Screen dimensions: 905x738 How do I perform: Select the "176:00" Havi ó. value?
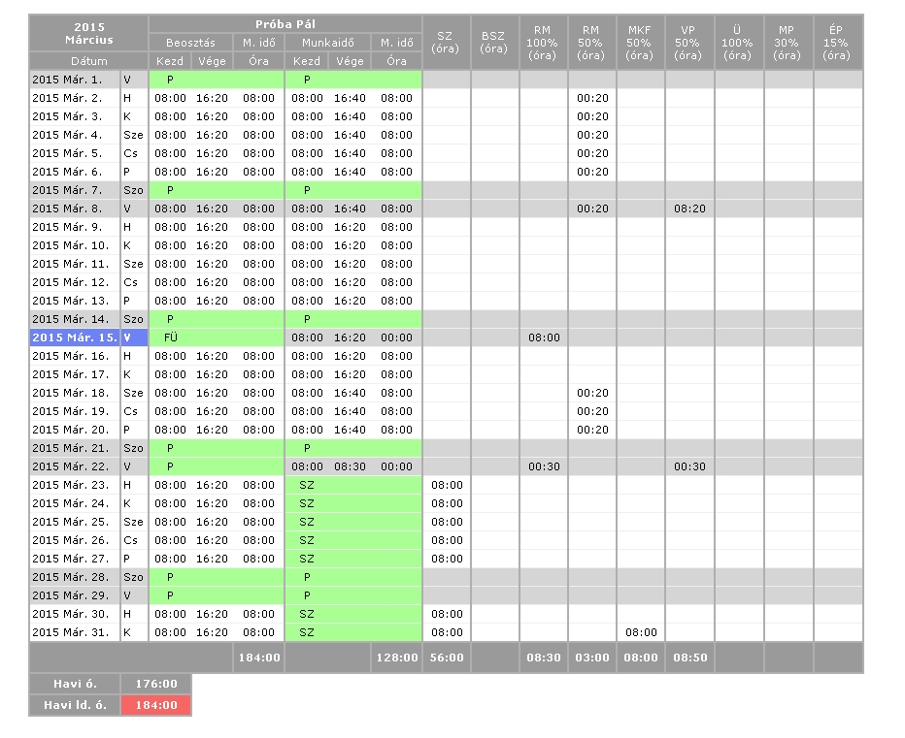click(155, 684)
